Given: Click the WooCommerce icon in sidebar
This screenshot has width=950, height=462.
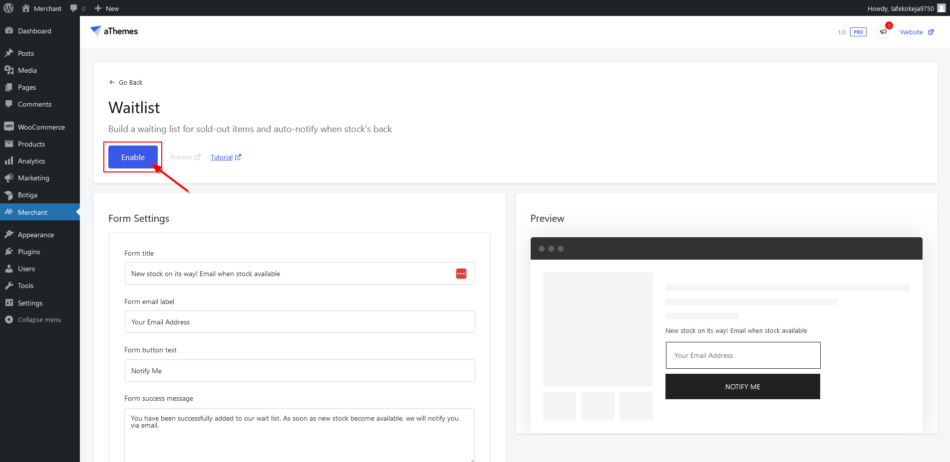Looking at the screenshot, I should [x=9, y=127].
